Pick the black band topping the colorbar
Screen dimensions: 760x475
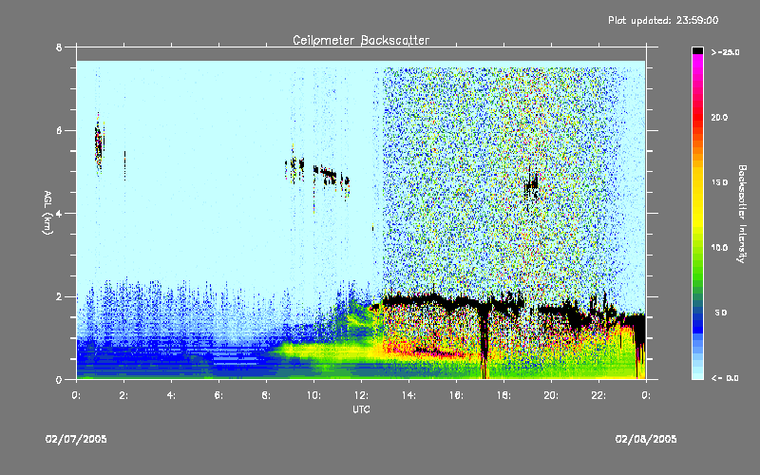coord(697,50)
